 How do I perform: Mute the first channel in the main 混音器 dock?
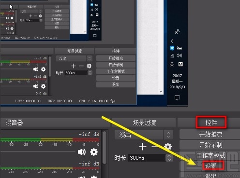pos(82,152)
